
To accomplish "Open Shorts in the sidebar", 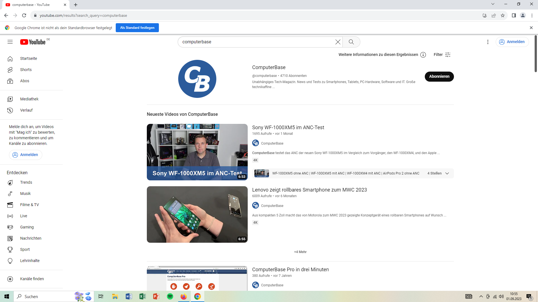I will [26, 70].
